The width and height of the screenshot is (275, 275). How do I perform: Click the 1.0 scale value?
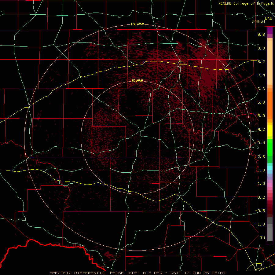coord(261,184)
